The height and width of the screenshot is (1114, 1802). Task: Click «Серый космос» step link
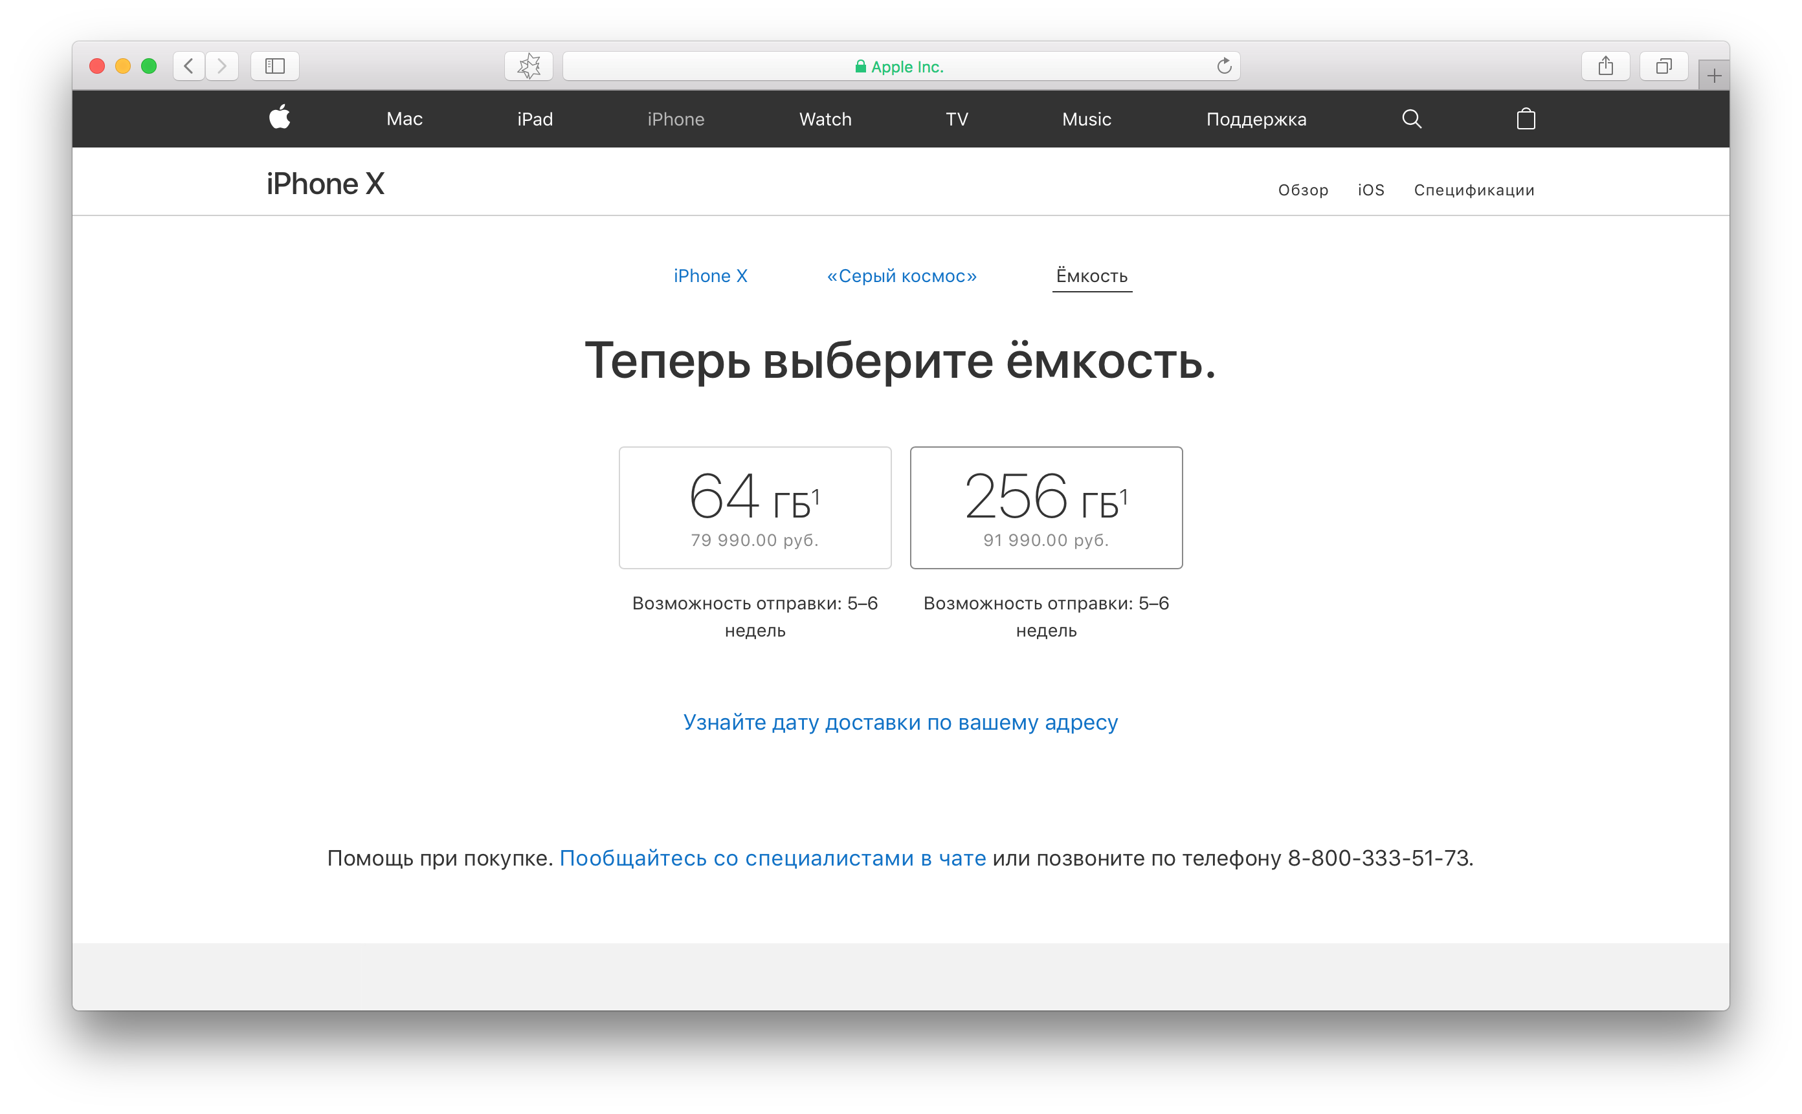click(902, 276)
